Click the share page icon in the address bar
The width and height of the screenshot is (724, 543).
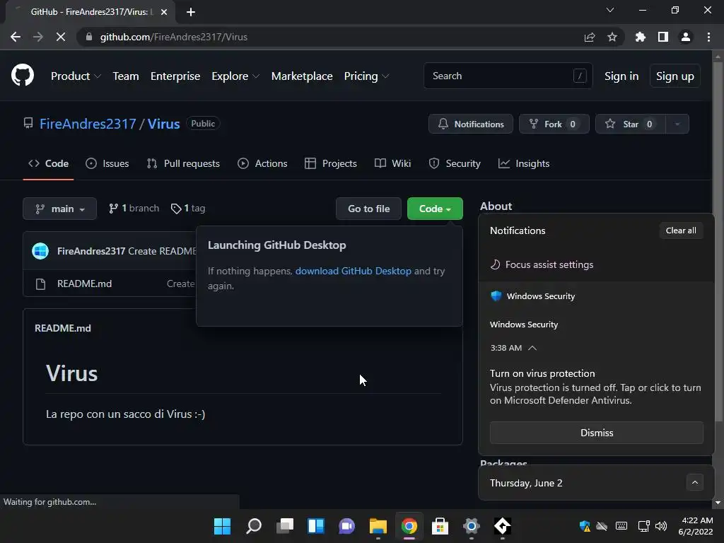coord(590,37)
